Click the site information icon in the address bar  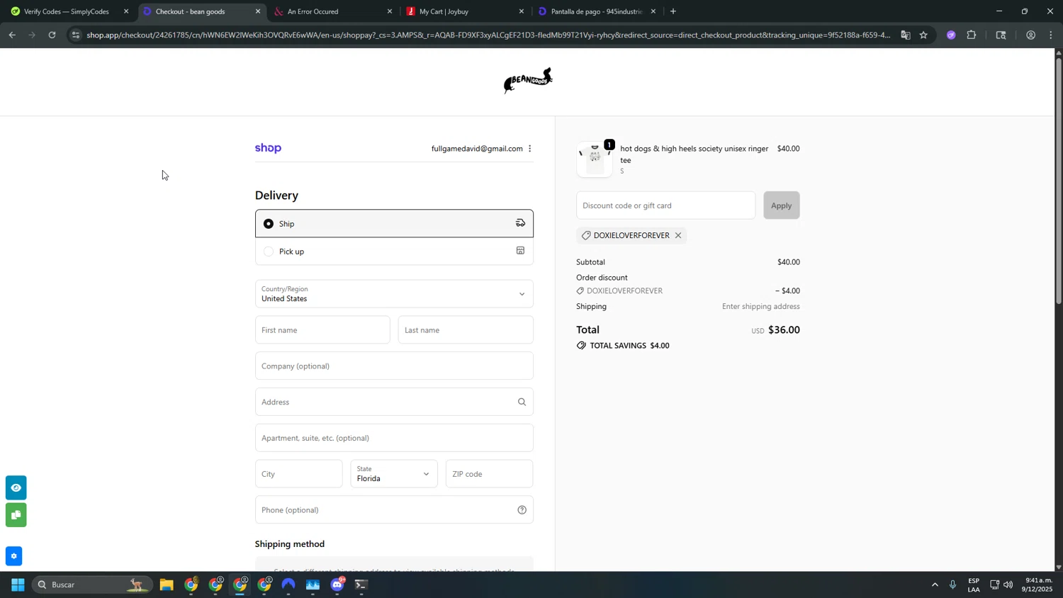[76, 35]
